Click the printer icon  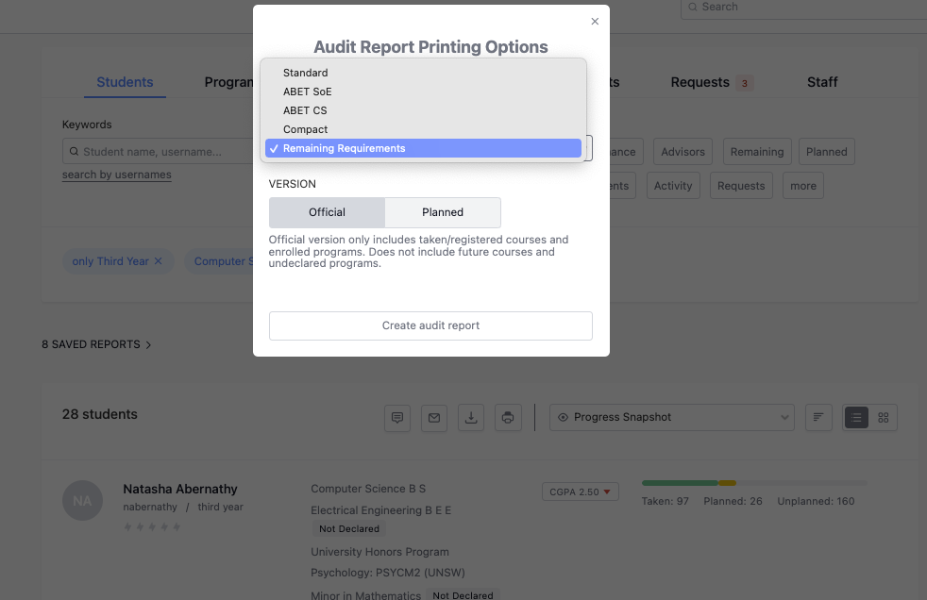[x=508, y=418]
